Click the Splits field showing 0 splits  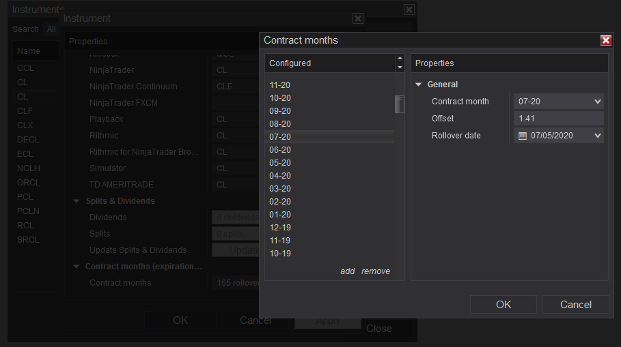coord(235,234)
